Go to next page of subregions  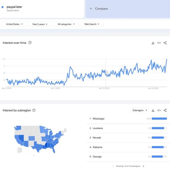[x=143, y=166]
